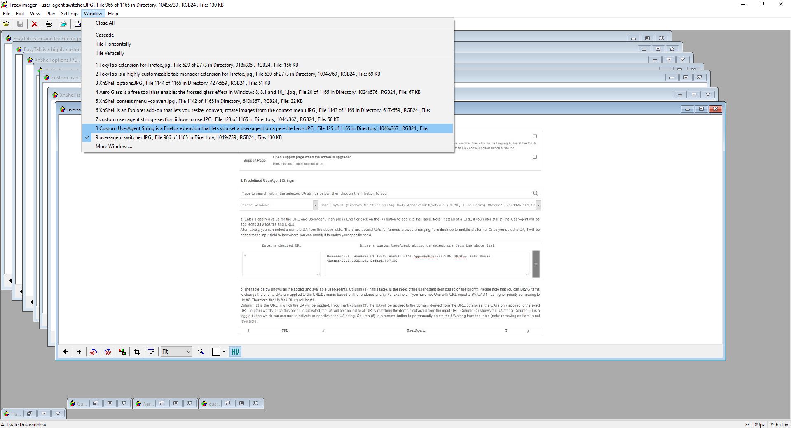This screenshot has height=428, width=791.
Task: Click Chrome Windows dropdown in the image
Action: [x=279, y=205]
